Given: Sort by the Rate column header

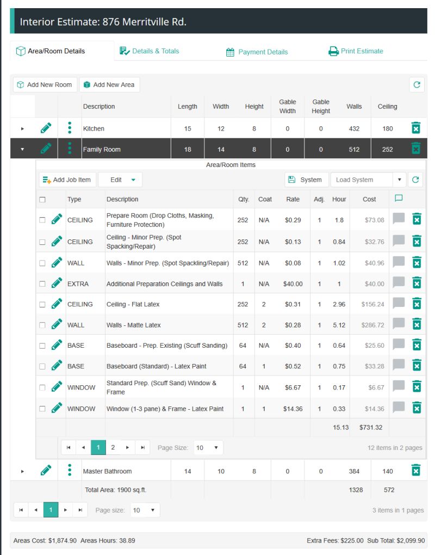Looking at the screenshot, I should pos(293,199).
